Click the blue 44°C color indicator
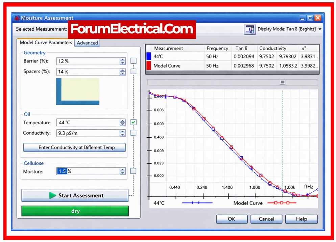This screenshot has width=336, height=242. (149, 57)
